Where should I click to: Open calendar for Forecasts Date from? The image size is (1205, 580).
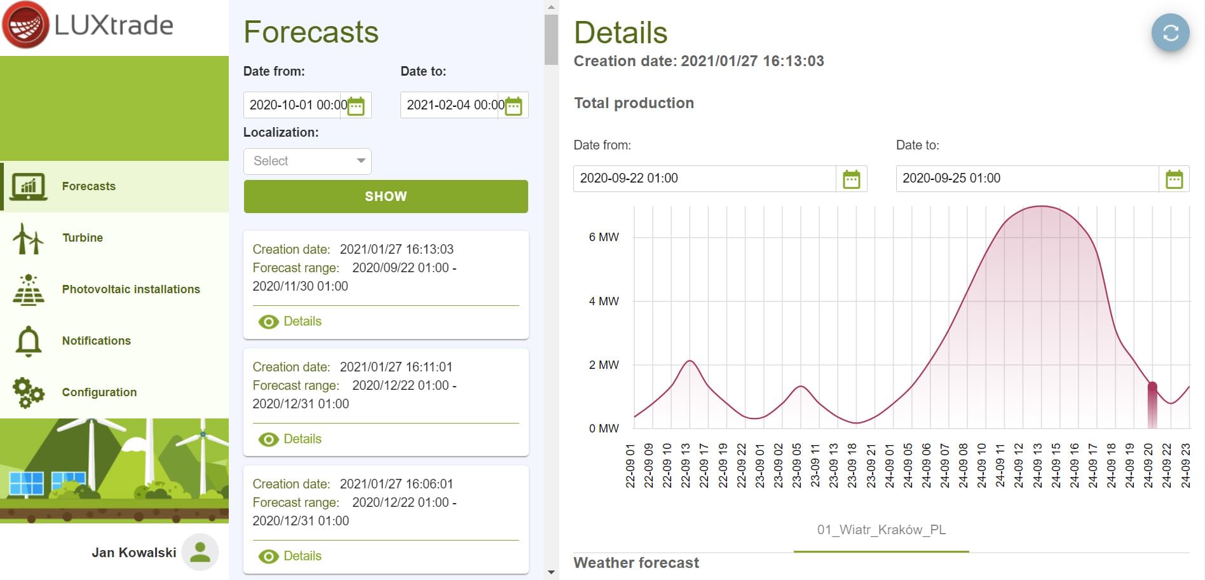356,106
